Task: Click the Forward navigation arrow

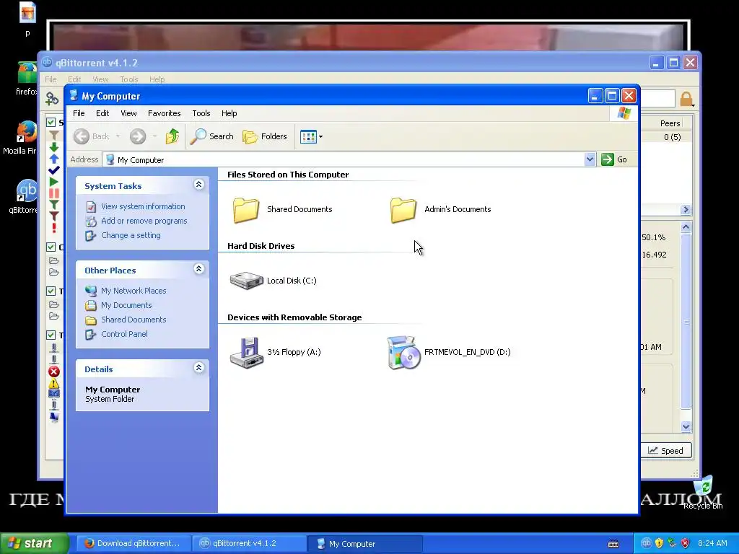Action: [138, 136]
